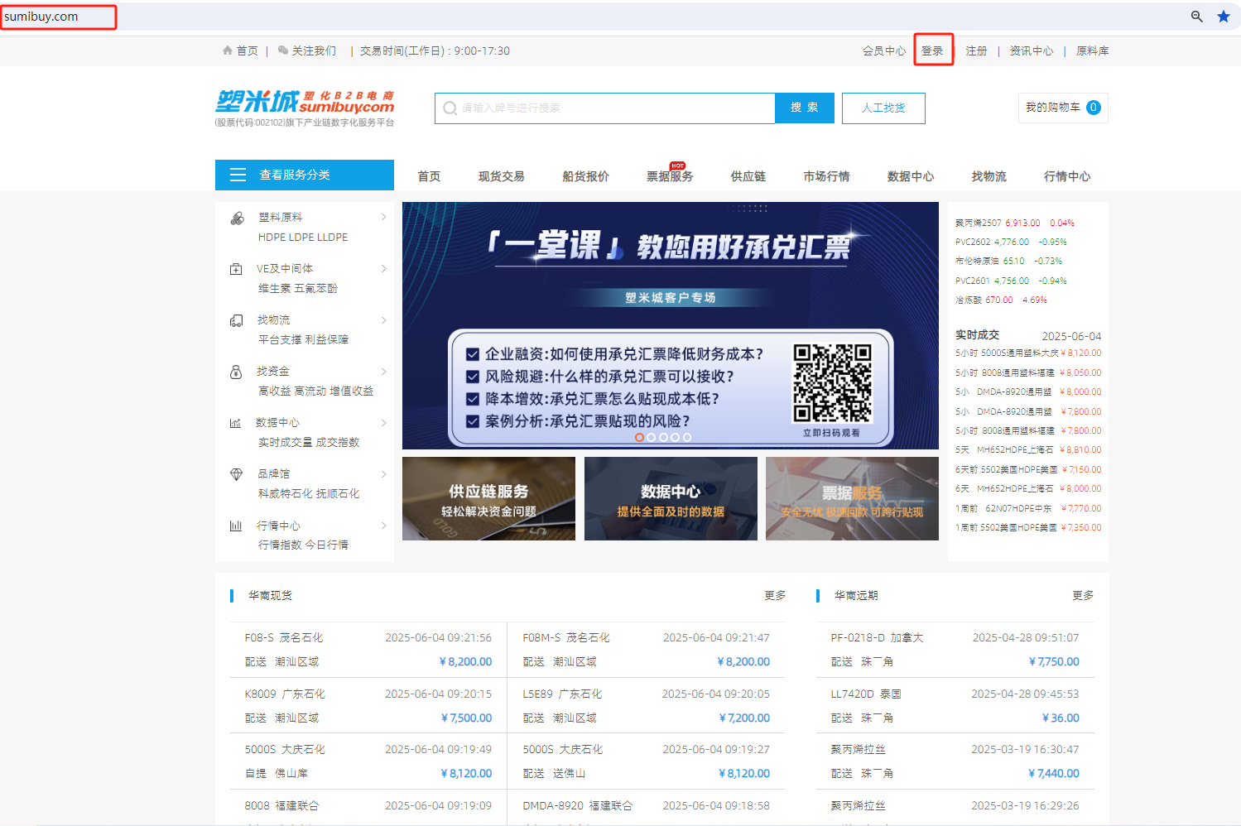Click the hamburger icon in 查看服务分类
The image size is (1241, 826).
pyautogui.click(x=238, y=175)
